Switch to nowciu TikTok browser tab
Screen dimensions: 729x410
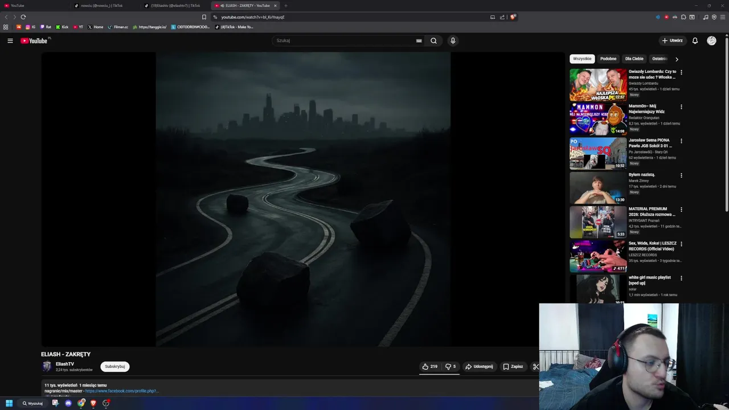point(105,6)
